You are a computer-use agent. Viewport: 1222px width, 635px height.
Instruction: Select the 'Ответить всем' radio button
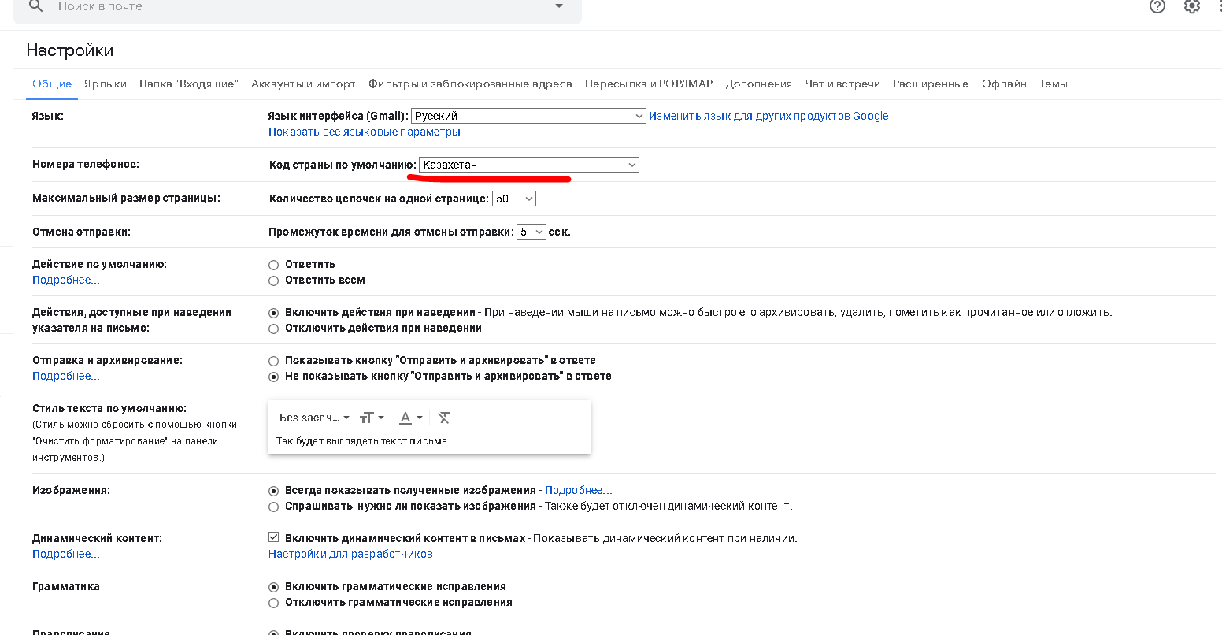pyautogui.click(x=274, y=280)
